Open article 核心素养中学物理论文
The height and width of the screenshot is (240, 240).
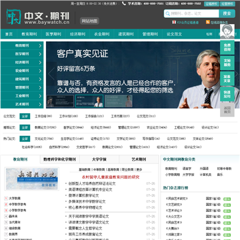click(x=85, y=207)
